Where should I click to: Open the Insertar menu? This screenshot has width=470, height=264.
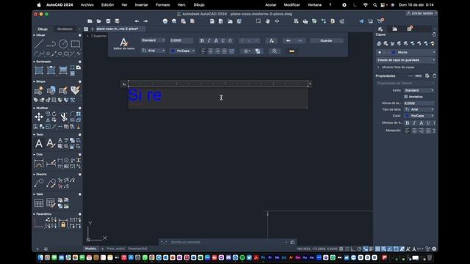pyautogui.click(x=142, y=5)
